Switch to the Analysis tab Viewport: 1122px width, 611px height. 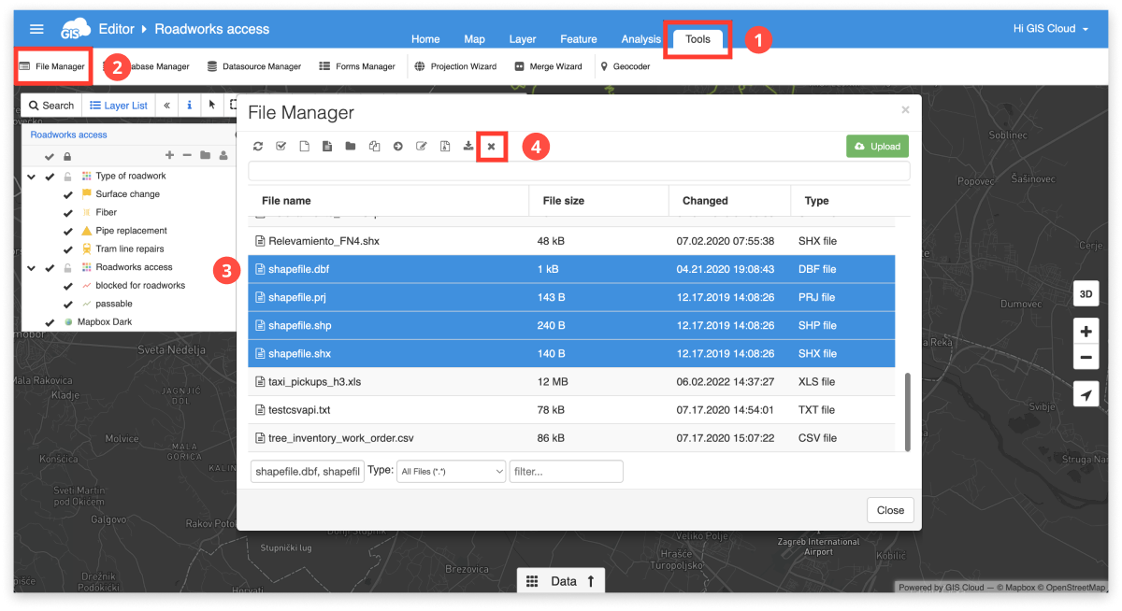pyautogui.click(x=640, y=39)
